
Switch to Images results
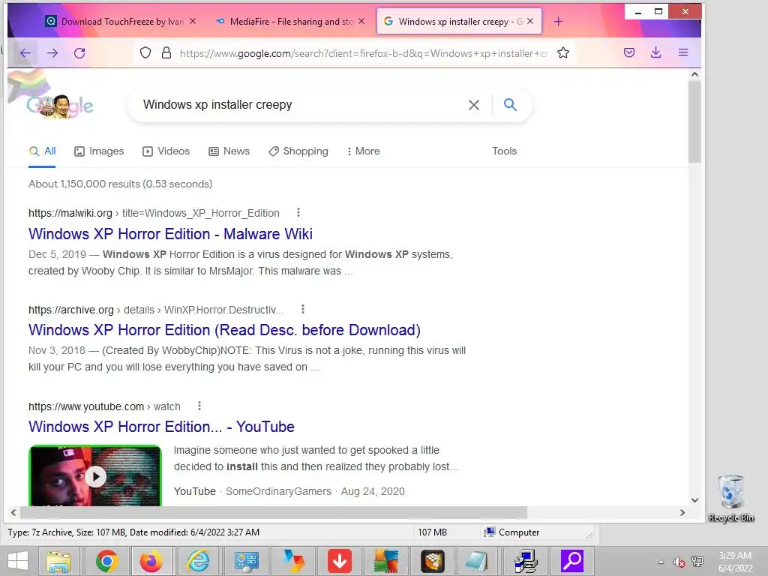[99, 151]
